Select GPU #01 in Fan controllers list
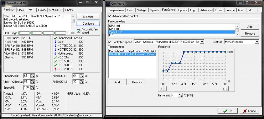 tap(172, 26)
